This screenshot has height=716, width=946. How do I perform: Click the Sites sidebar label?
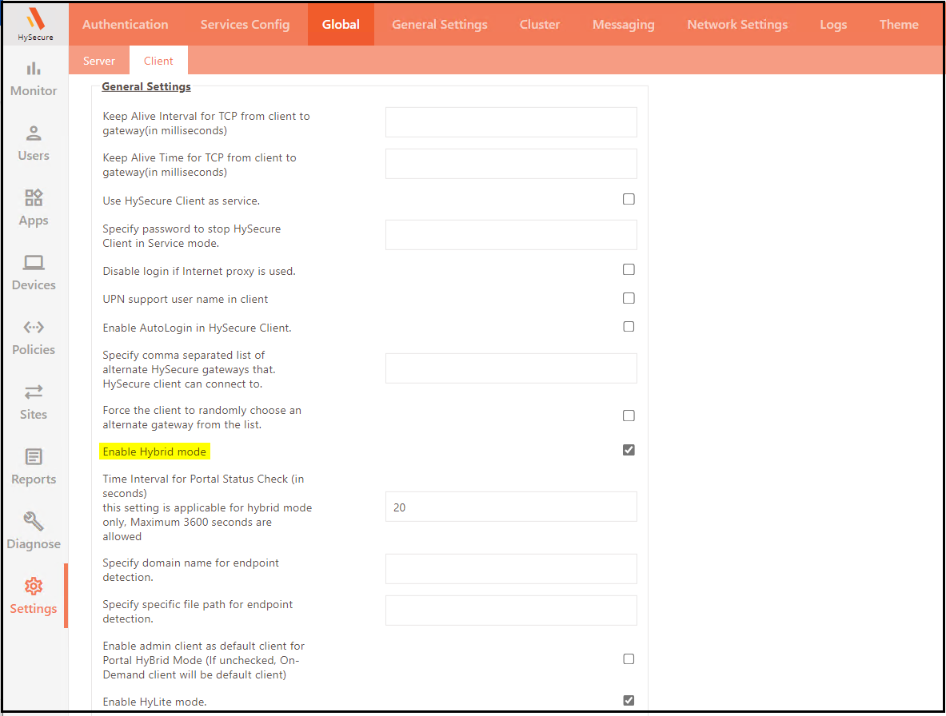[34, 415]
